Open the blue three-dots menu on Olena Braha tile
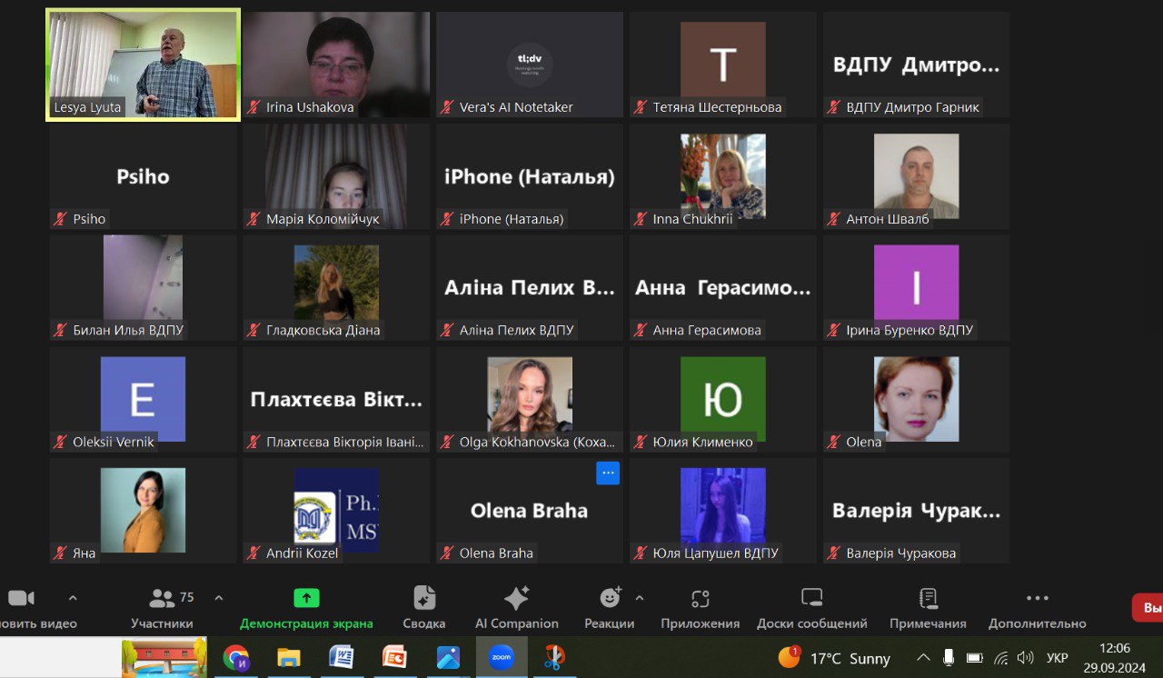The height and width of the screenshot is (678, 1163). (x=608, y=473)
